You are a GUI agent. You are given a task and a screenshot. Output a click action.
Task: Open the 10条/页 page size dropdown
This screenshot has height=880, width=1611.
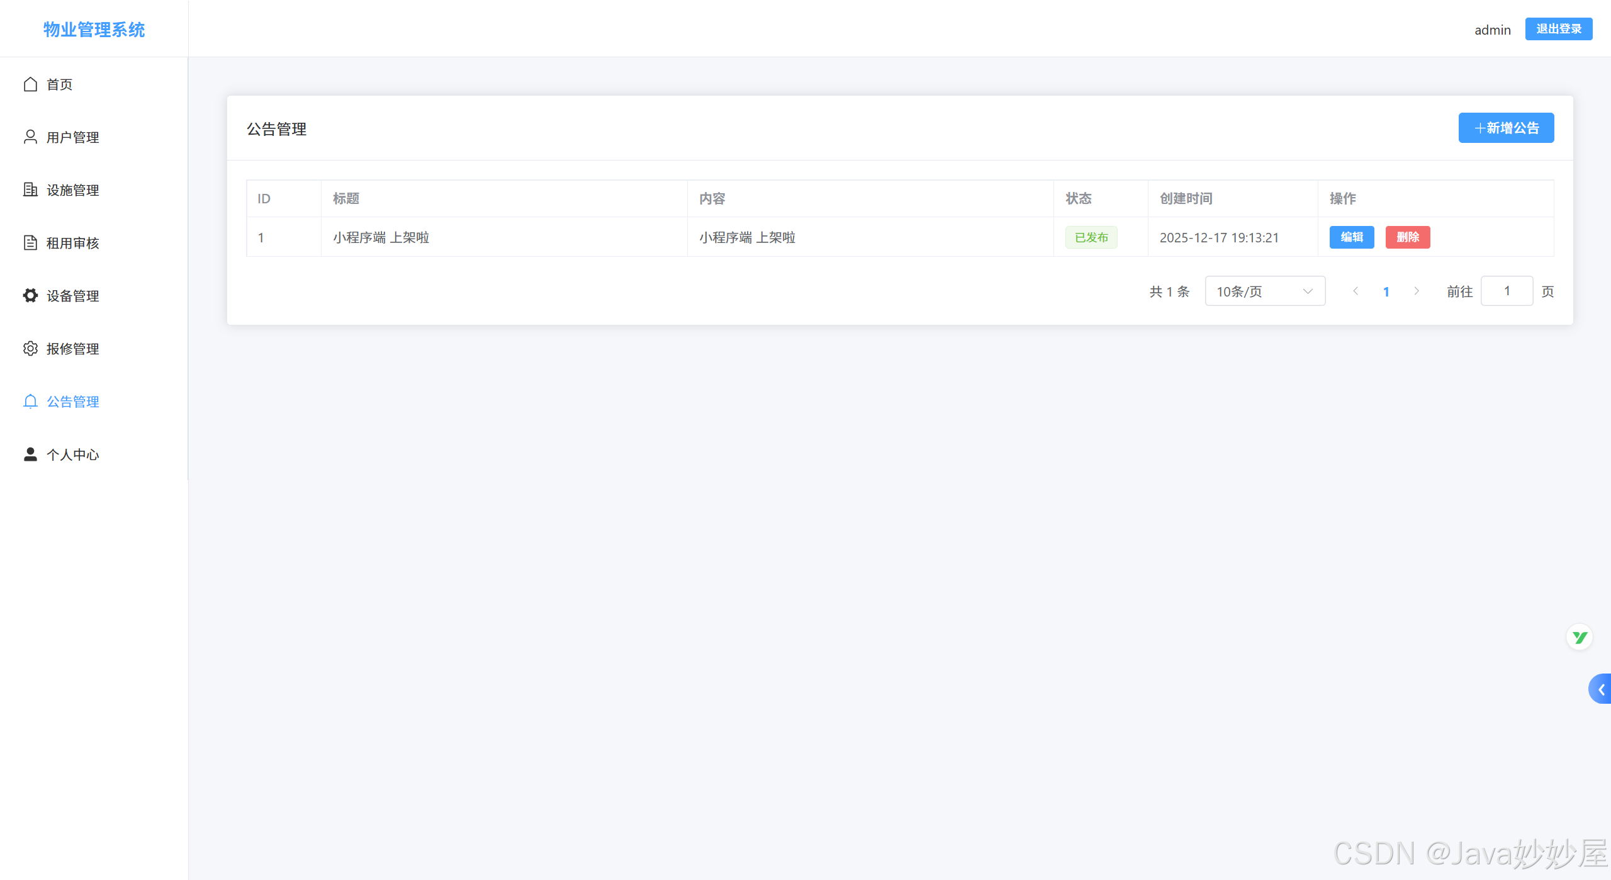pyautogui.click(x=1265, y=291)
